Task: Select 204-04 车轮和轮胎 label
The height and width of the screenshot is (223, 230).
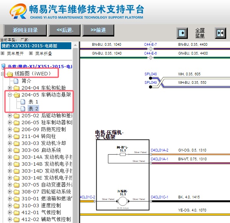Action: click(44, 88)
